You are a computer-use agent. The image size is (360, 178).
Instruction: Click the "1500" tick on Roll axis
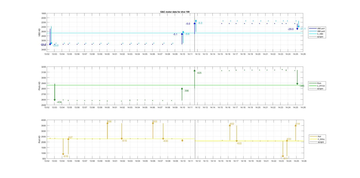click(x=44, y=148)
